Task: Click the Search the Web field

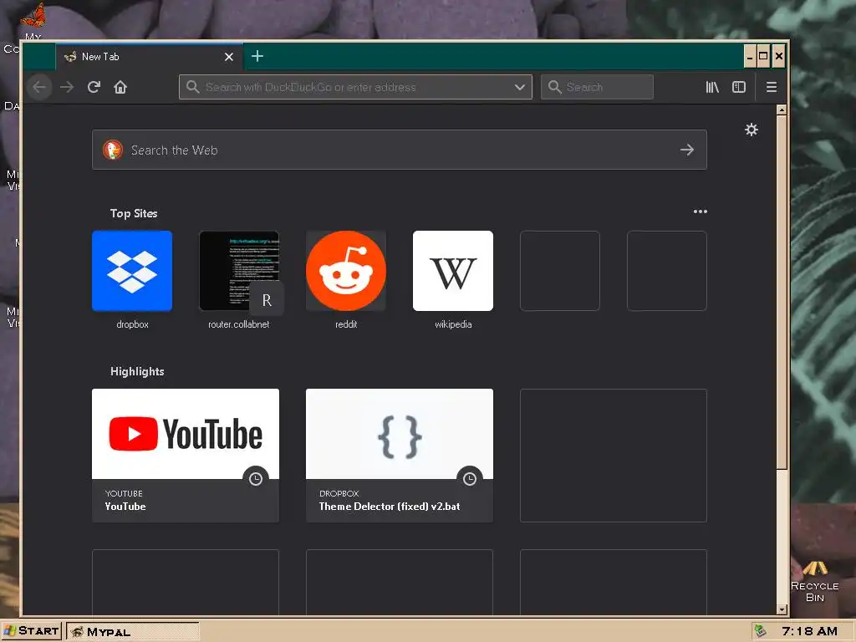Action: [x=399, y=150]
